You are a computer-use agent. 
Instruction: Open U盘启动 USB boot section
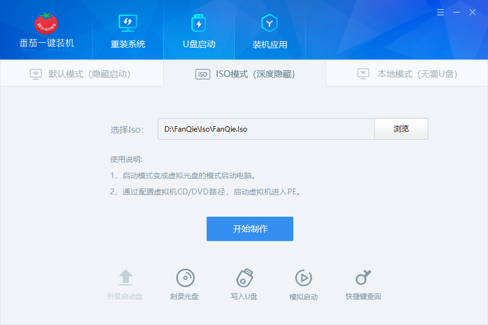tap(199, 31)
